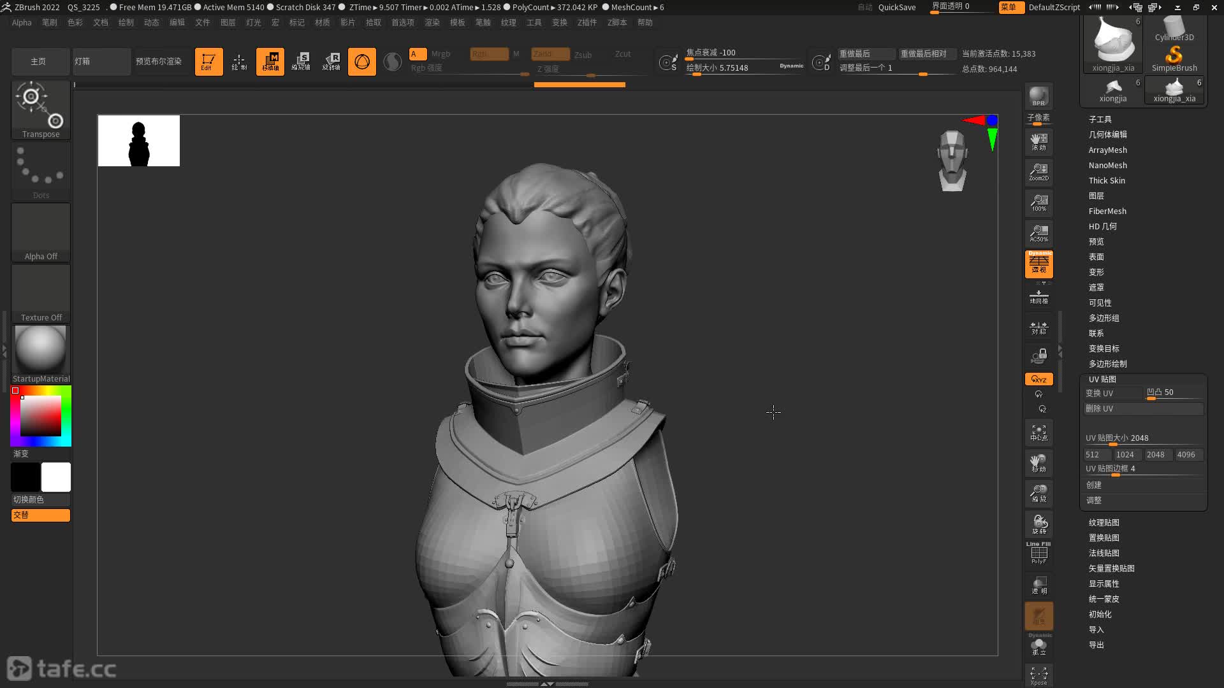Screen dimensions: 1224x688
Task: Click the Frame center (中心点) icon
Action: click(x=1038, y=433)
